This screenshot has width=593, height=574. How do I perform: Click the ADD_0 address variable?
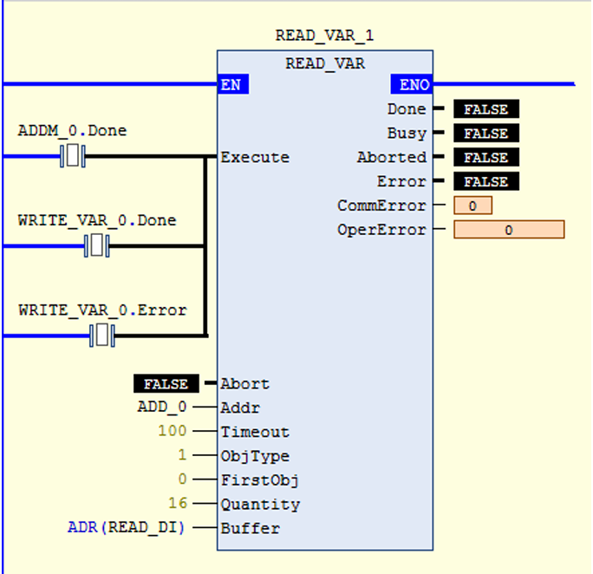pos(163,408)
